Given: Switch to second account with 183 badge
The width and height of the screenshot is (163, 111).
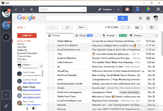Looking at the screenshot, I should click(x=6, y=25).
